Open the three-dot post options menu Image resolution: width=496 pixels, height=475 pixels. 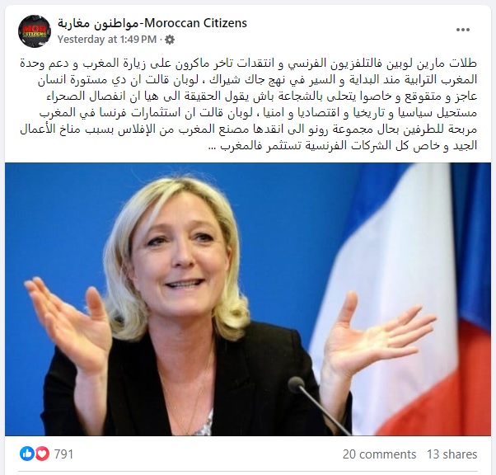pyautogui.click(x=463, y=30)
